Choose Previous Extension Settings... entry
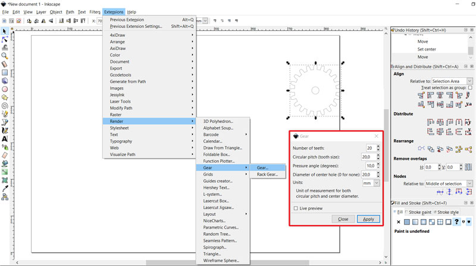476x266 pixels. pyautogui.click(x=149, y=26)
